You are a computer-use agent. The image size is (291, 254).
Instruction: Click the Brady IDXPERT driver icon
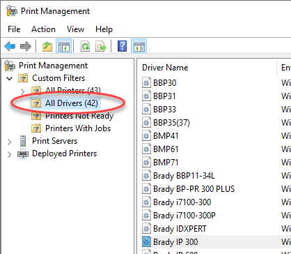click(x=146, y=229)
